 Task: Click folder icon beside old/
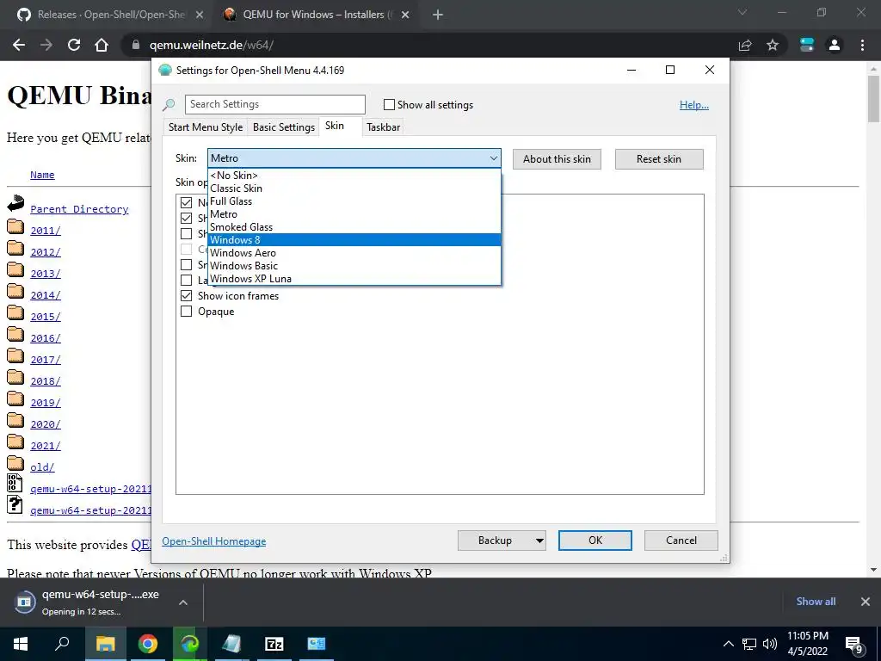[x=15, y=464]
